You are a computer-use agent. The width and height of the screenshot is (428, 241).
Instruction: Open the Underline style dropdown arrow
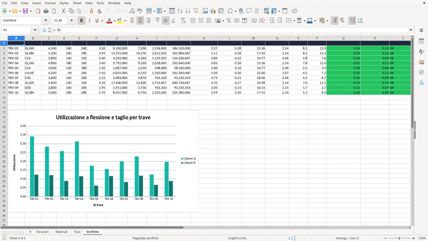[x=102, y=21]
